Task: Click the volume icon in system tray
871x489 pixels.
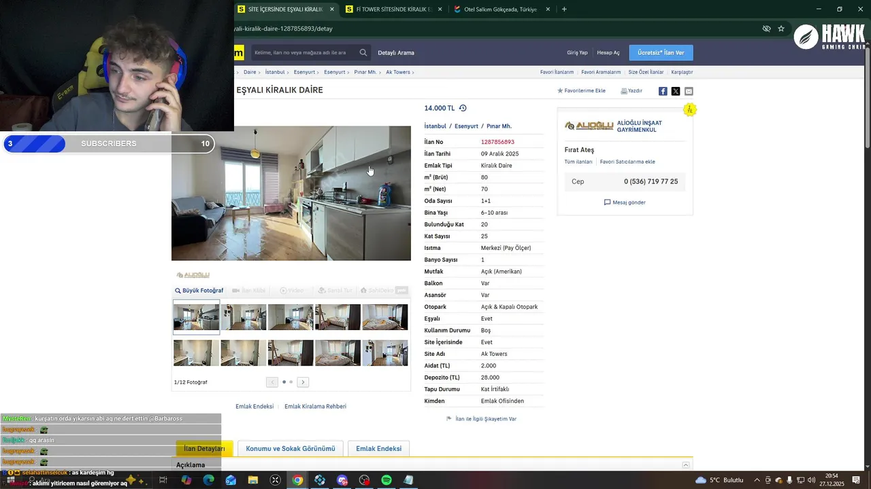Action: pyautogui.click(x=811, y=480)
